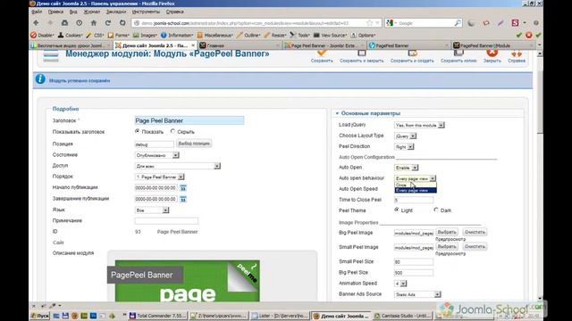Select Every page view in dropdown list
This screenshot has width=572, height=321.
click(x=416, y=190)
